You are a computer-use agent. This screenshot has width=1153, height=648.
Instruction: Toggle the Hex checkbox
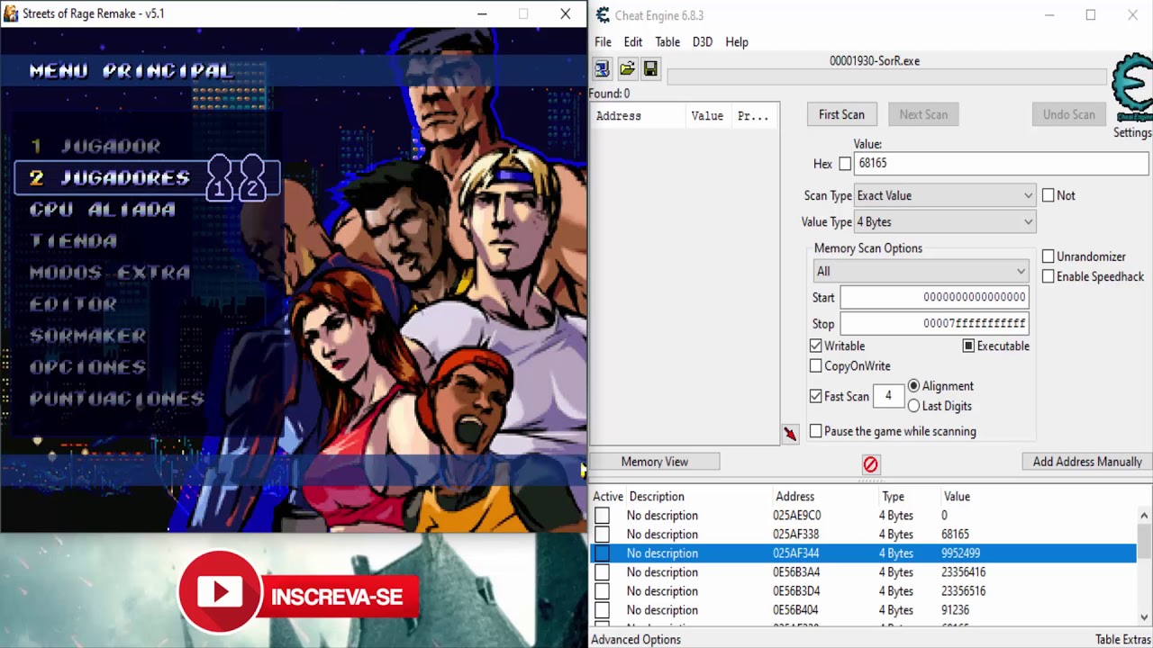(845, 164)
